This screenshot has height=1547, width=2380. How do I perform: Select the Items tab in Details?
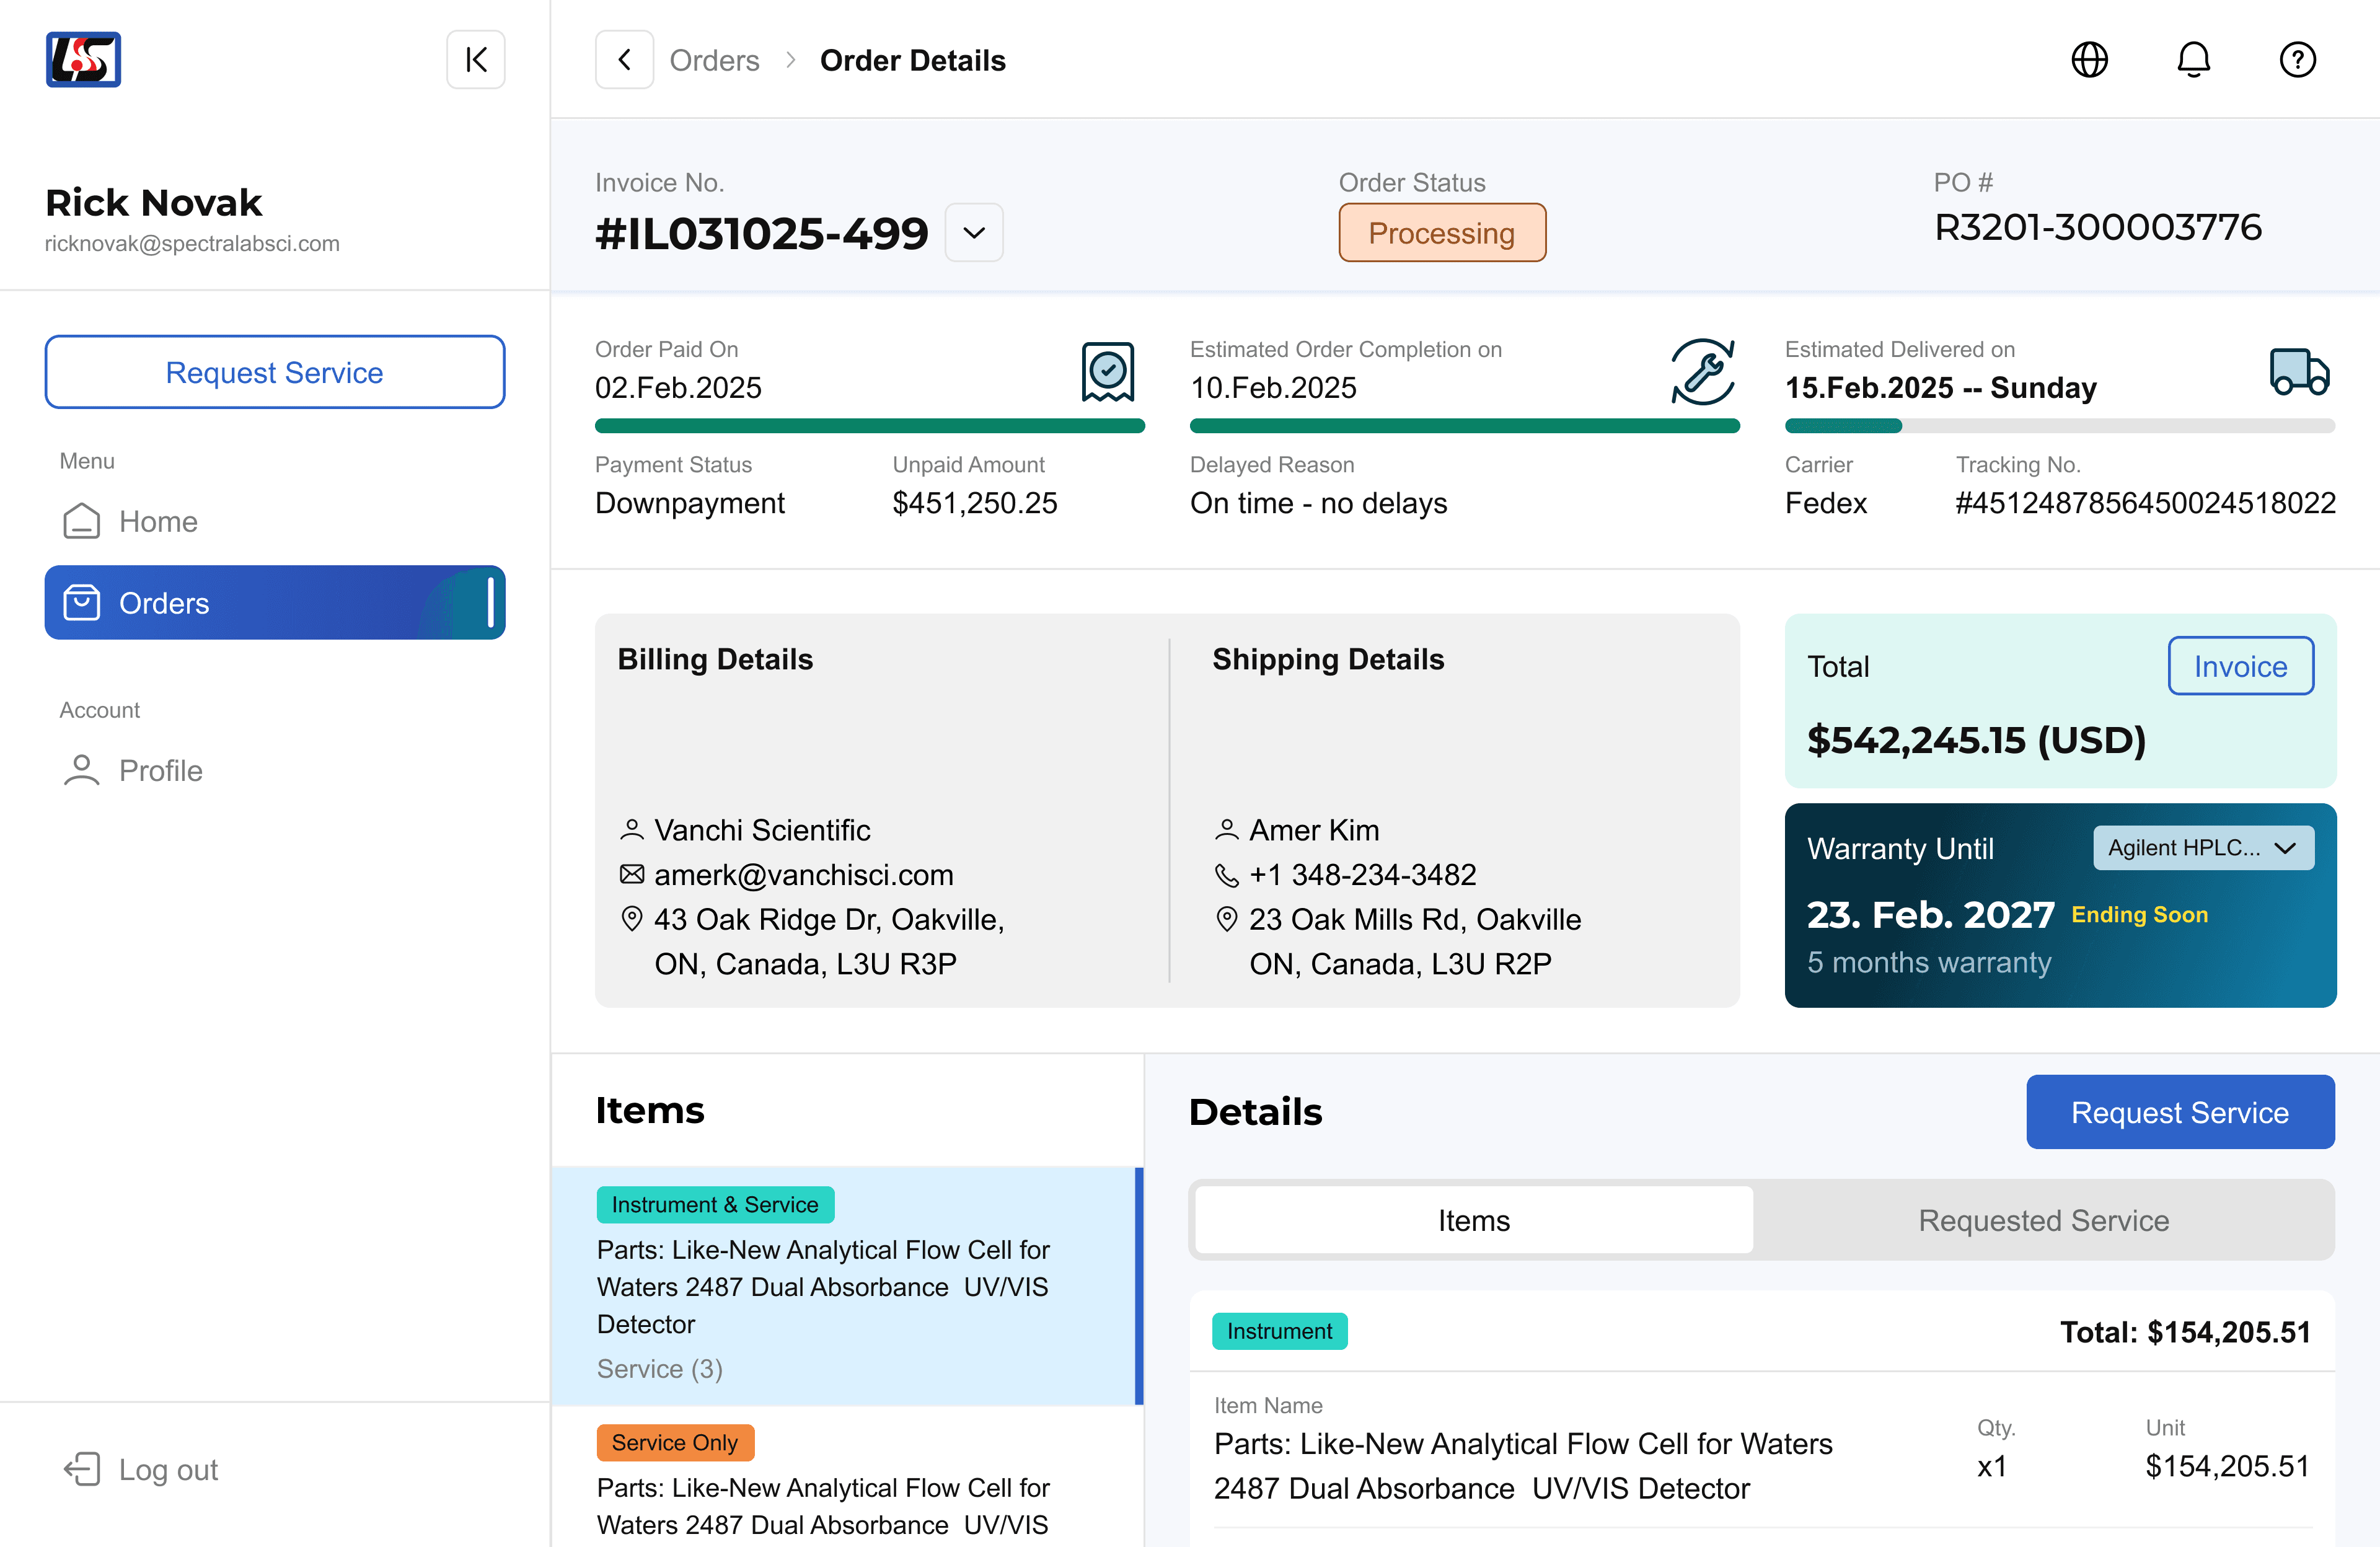coord(1473,1220)
